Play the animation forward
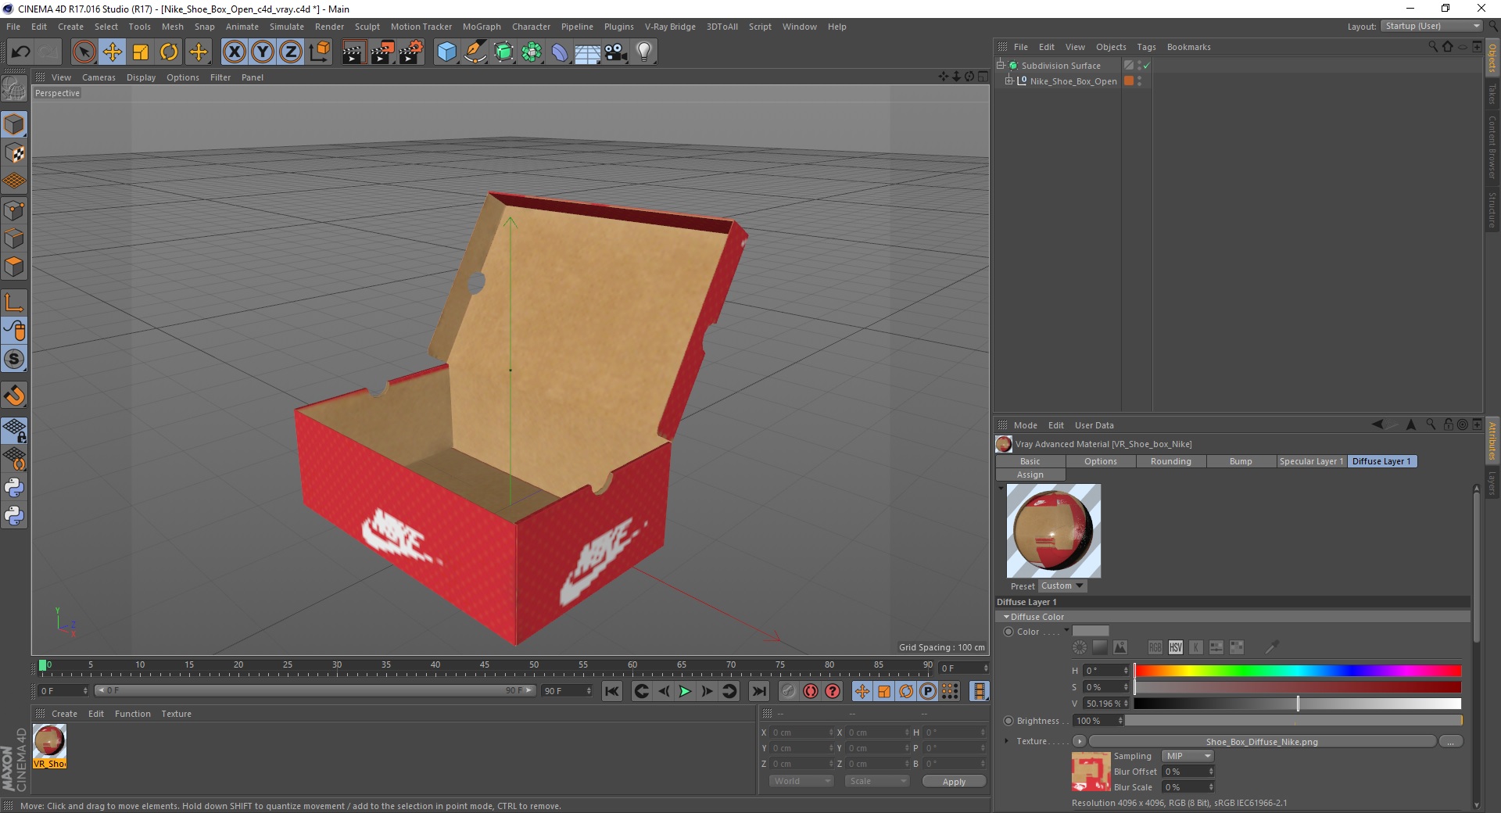Image resolution: width=1501 pixels, height=813 pixels. pos(685,691)
